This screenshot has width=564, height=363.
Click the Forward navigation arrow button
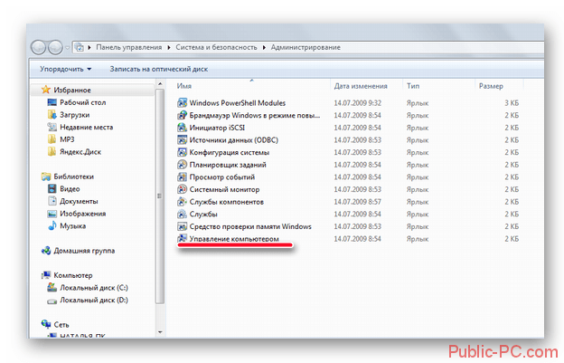pos(55,48)
